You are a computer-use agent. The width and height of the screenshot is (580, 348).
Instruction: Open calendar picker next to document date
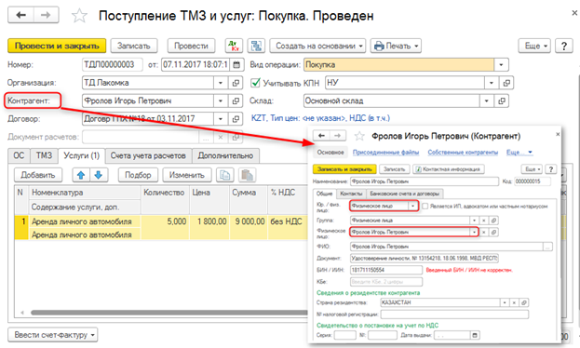point(236,65)
